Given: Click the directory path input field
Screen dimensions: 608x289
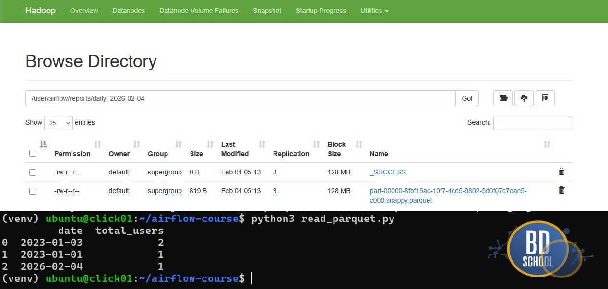Looking at the screenshot, I should point(240,98).
